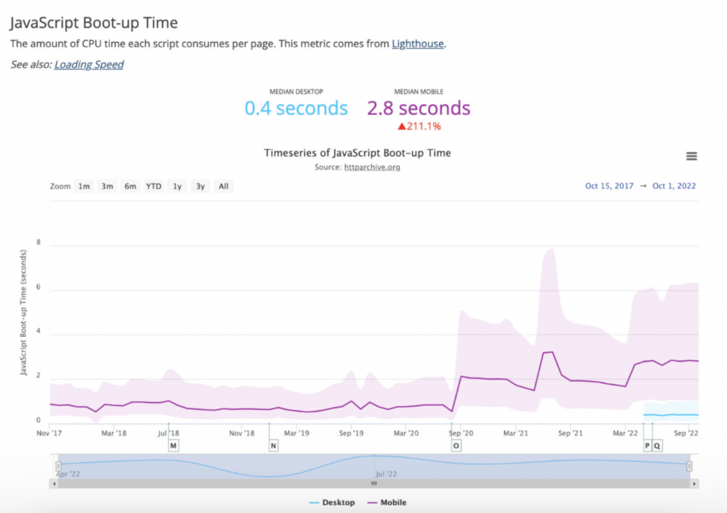Click the right handle of range navigator

(x=689, y=466)
